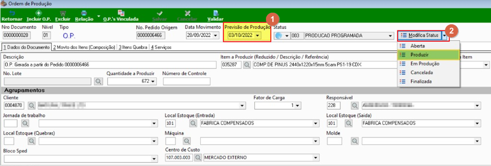491x166 pixels.
Task: Click search icon next to Item a Produzir
Action: click(247, 65)
